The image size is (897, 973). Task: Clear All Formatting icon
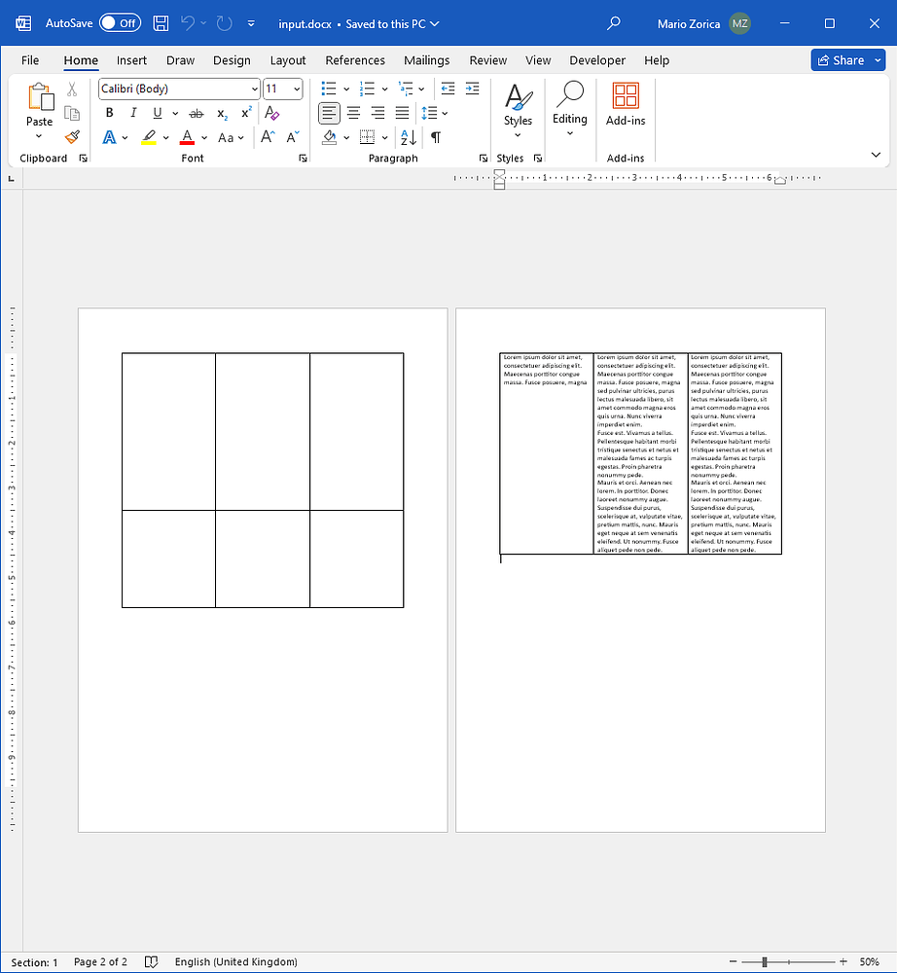[x=271, y=113]
